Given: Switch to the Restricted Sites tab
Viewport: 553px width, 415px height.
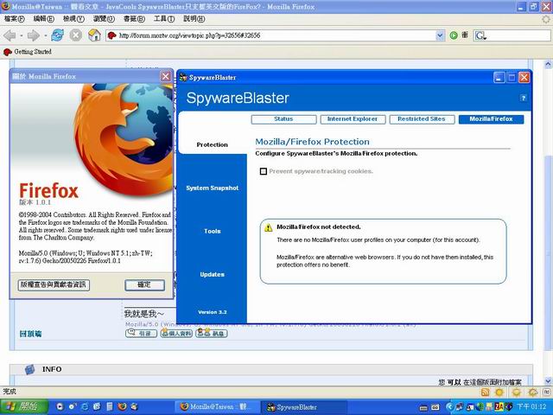Looking at the screenshot, I should tap(422, 119).
